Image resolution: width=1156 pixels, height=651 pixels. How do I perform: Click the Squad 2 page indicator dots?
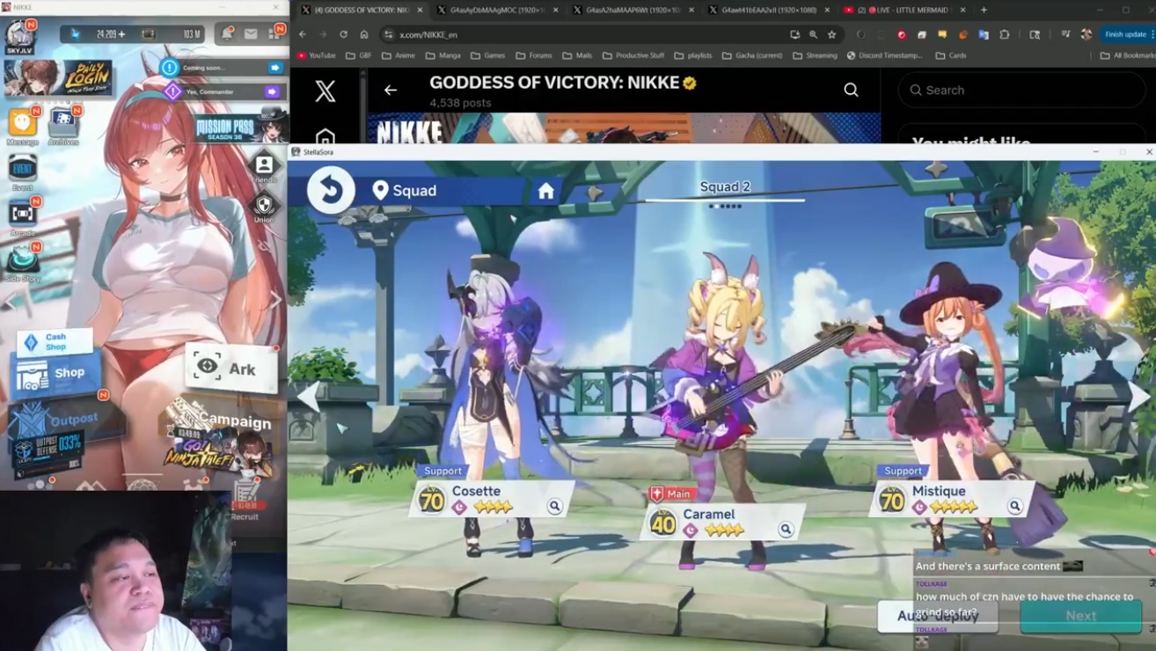725,206
